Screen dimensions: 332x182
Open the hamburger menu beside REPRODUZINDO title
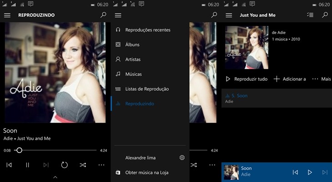click(x=7, y=15)
